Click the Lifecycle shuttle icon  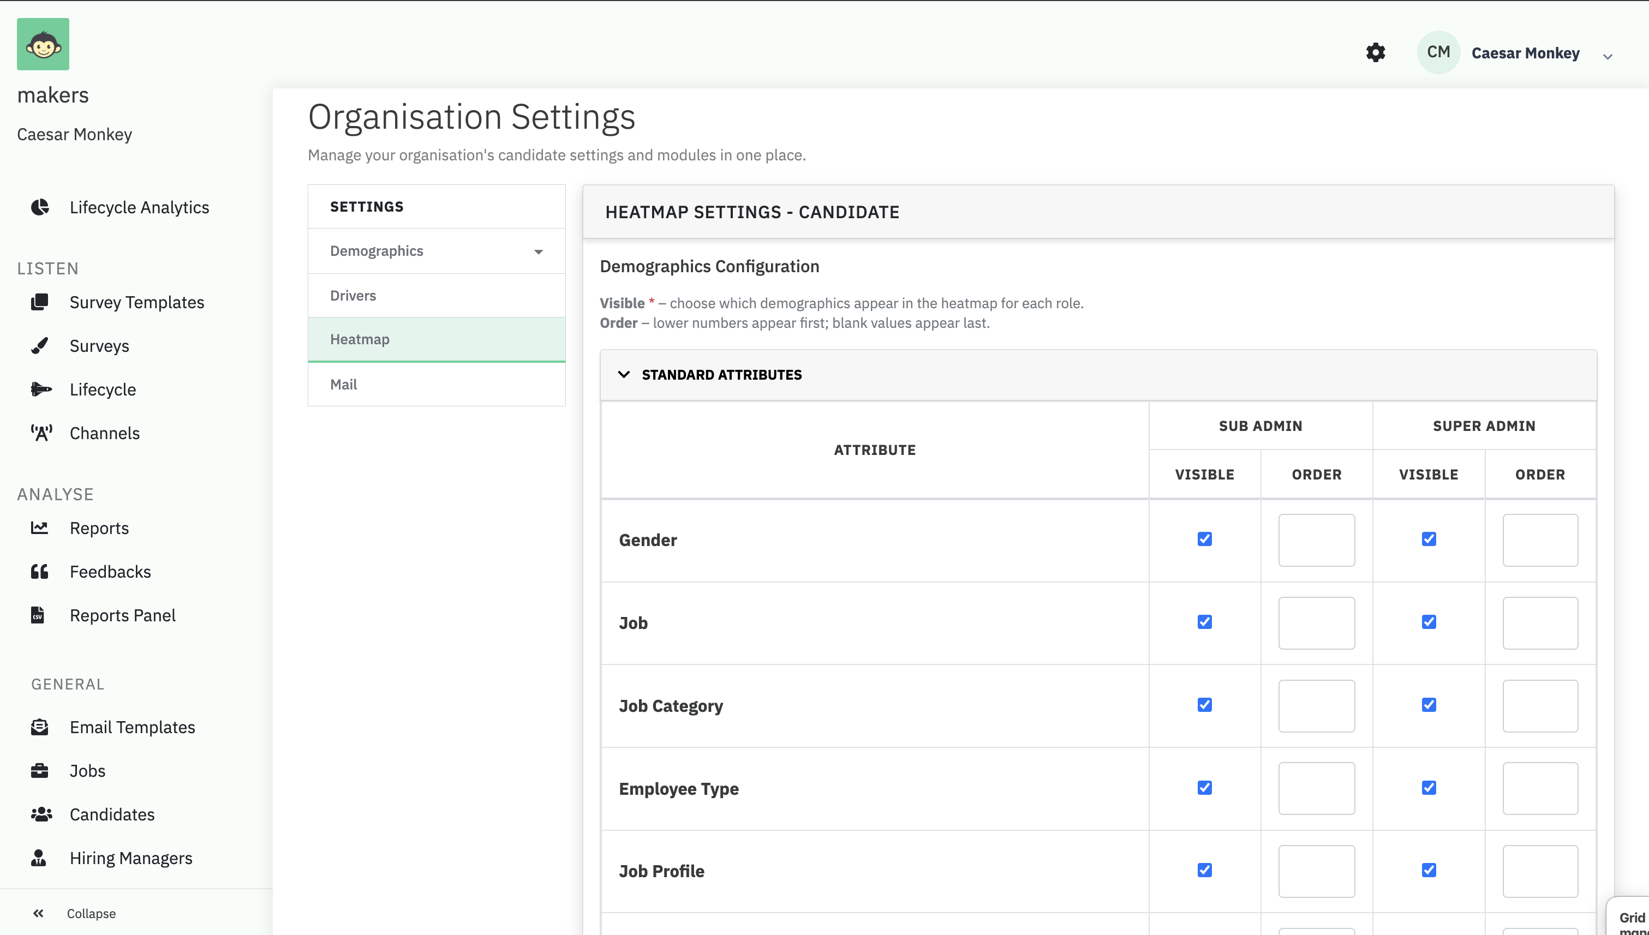click(x=41, y=389)
